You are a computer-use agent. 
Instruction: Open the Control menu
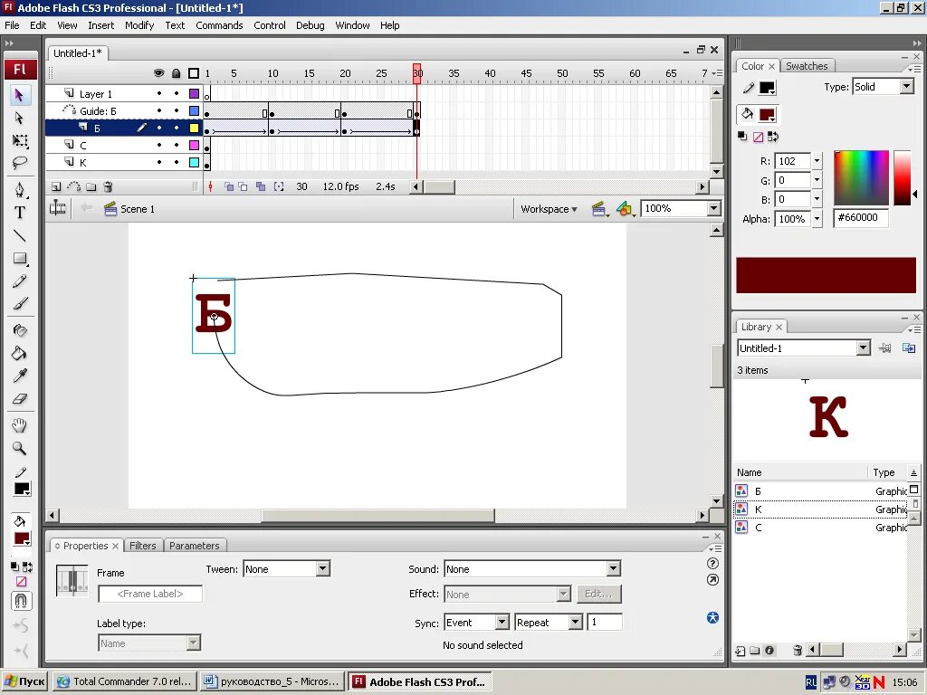[270, 25]
